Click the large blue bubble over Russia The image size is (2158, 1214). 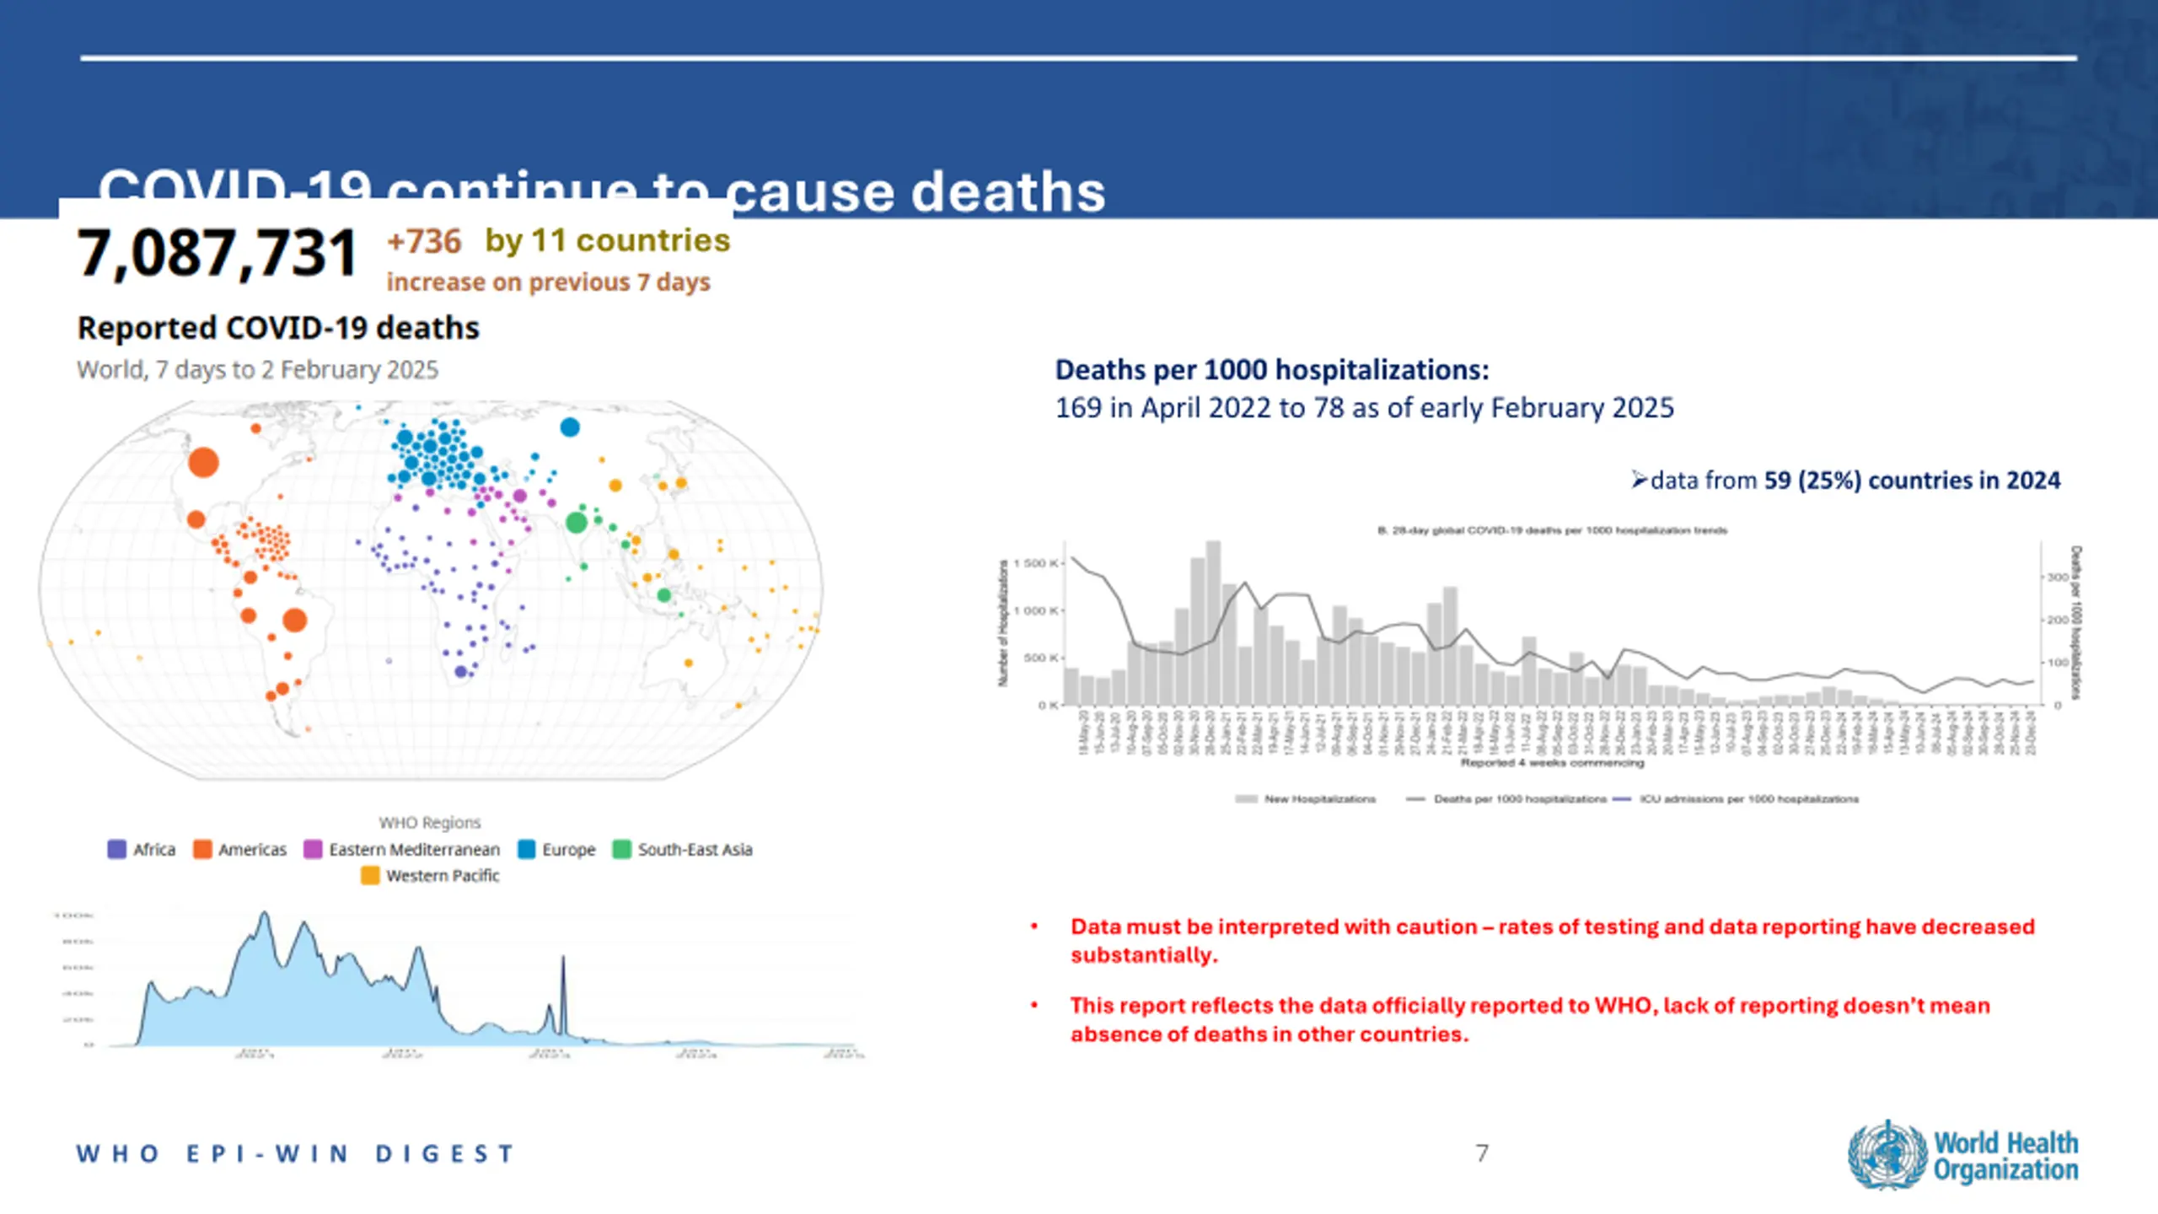[570, 427]
